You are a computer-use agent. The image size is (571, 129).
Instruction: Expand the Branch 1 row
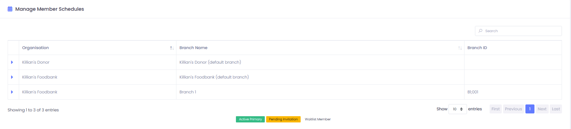click(12, 92)
